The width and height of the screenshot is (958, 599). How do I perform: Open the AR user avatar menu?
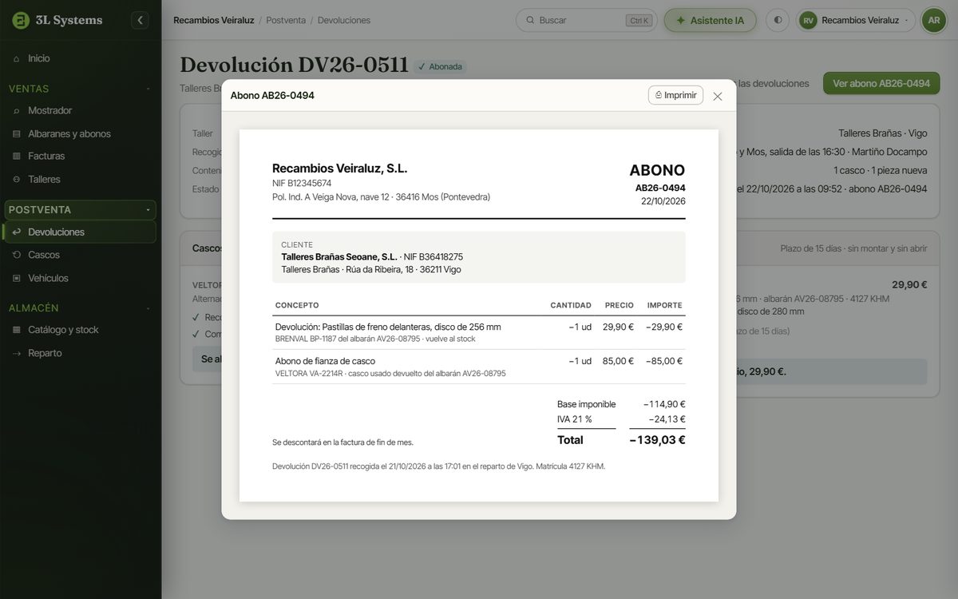tap(933, 20)
